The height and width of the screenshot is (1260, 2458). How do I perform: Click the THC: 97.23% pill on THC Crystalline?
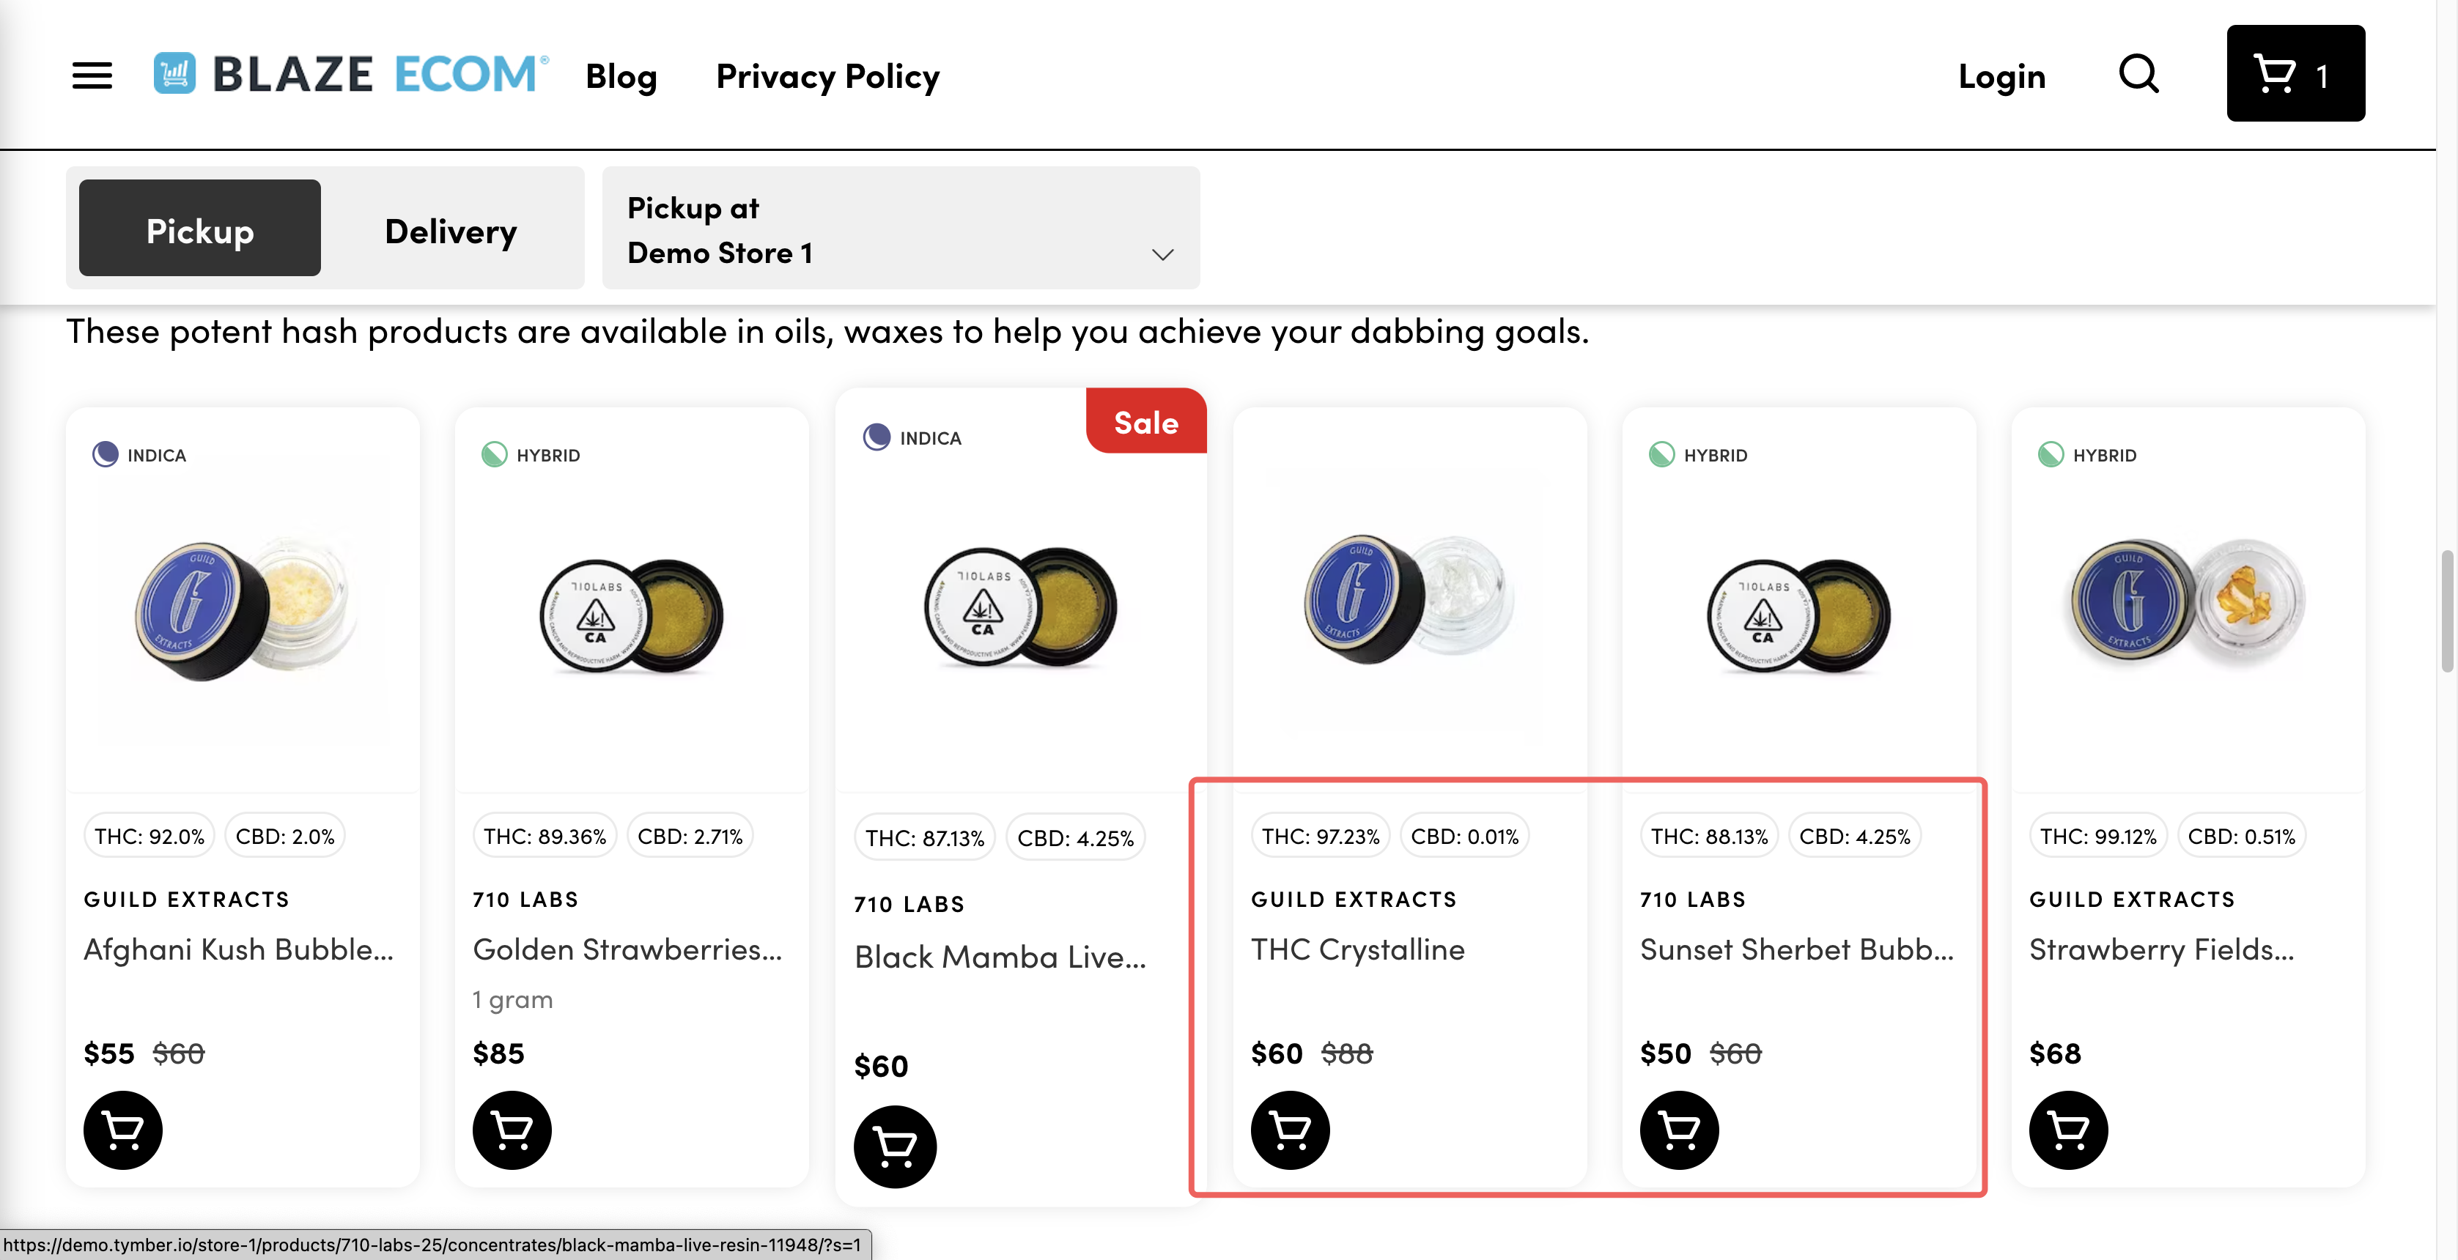point(1320,834)
